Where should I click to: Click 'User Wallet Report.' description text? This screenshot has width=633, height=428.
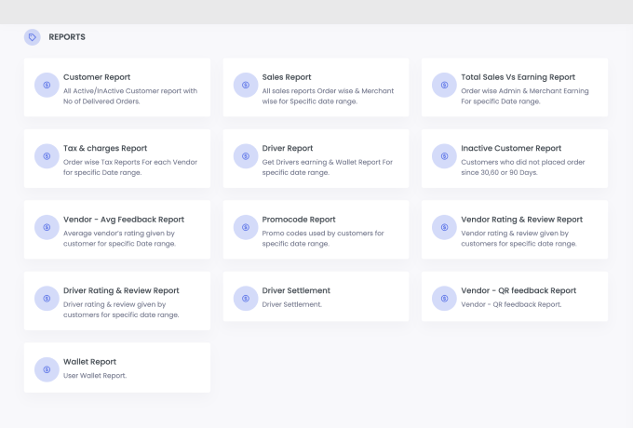tap(95, 376)
